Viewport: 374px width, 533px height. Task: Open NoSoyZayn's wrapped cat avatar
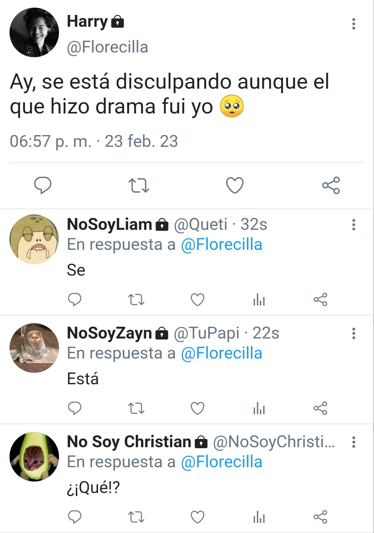pyautogui.click(x=34, y=348)
